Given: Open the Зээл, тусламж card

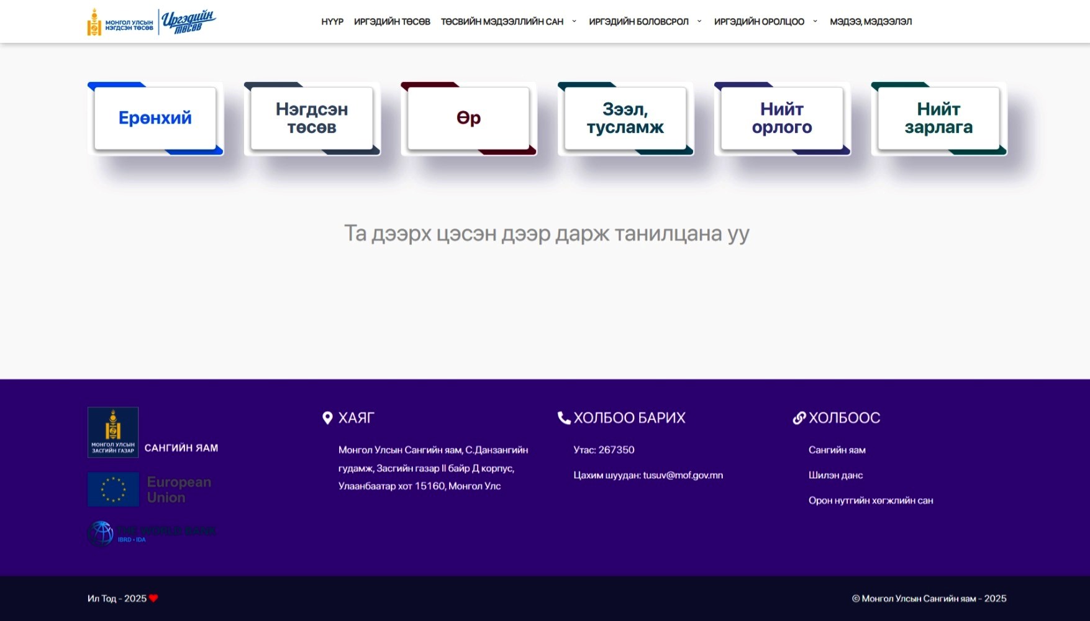Looking at the screenshot, I should (x=625, y=118).
